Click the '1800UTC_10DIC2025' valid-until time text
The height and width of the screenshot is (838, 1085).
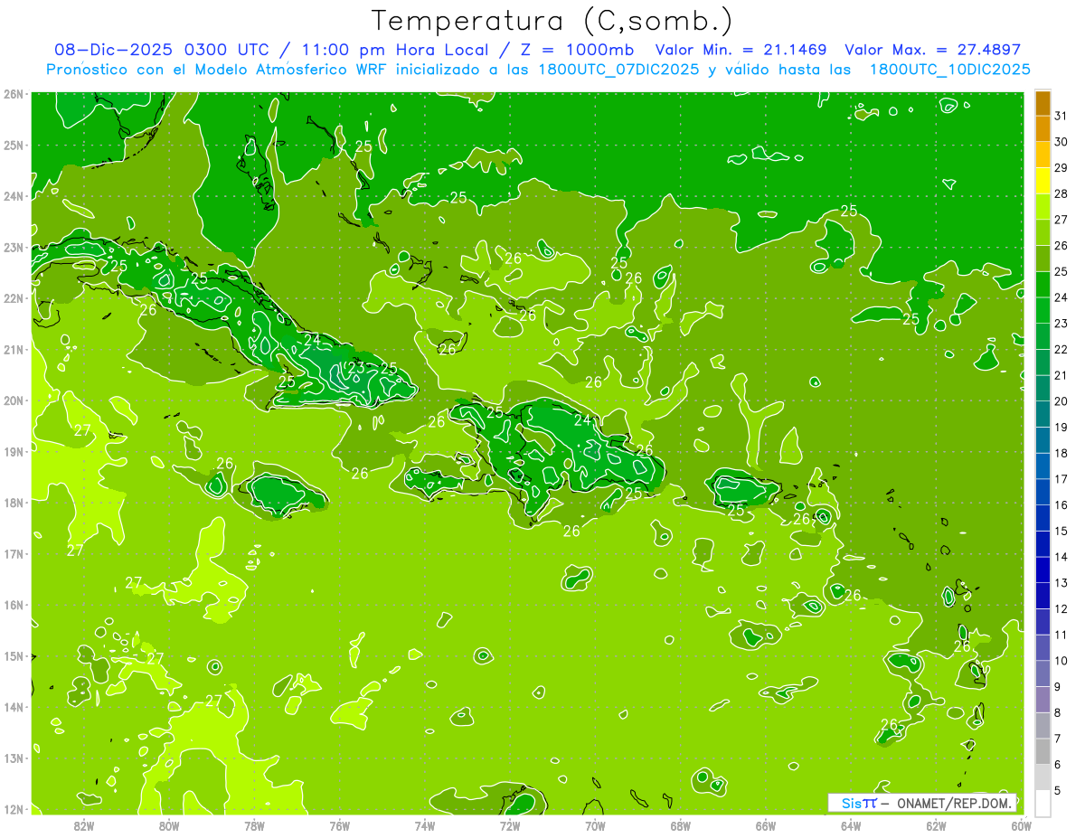point(950,70)
